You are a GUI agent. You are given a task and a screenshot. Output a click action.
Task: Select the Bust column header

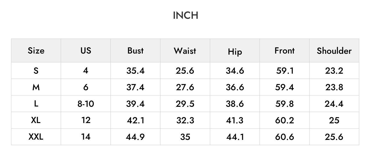[x=135, y=50]
